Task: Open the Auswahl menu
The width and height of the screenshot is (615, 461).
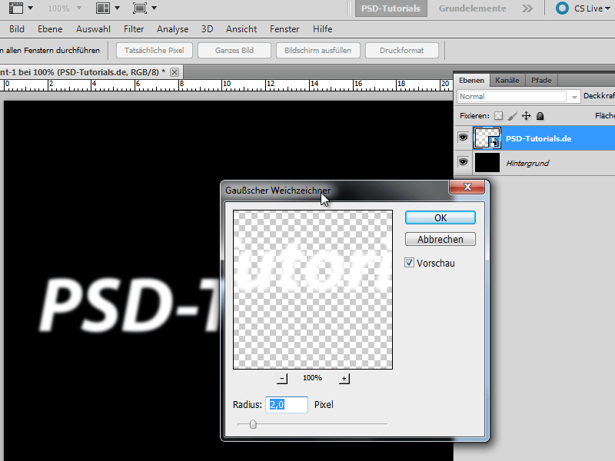Action: pyautogui.click(x=93, y=29)
